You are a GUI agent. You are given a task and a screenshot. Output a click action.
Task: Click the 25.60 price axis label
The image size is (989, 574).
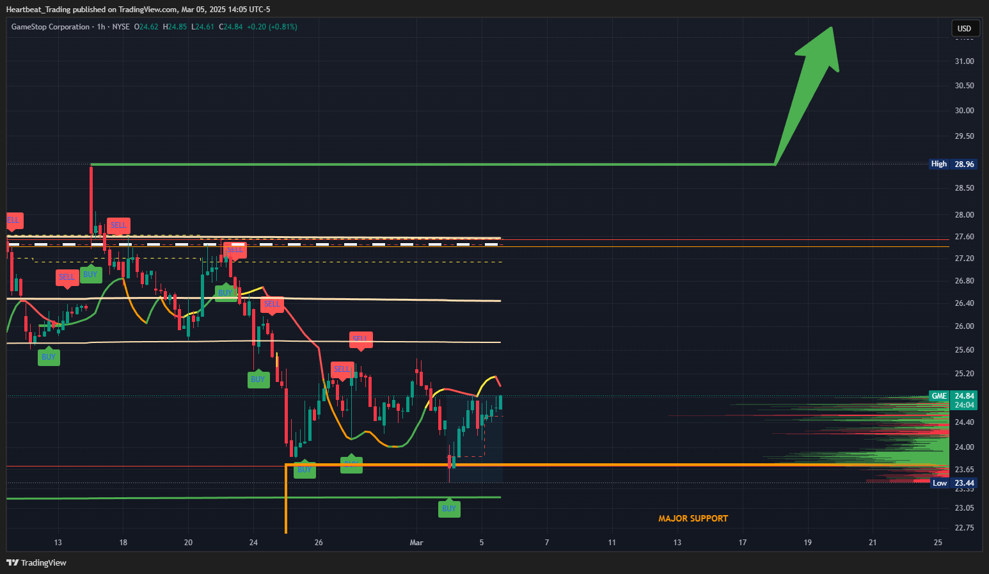[x=964, y=350]
